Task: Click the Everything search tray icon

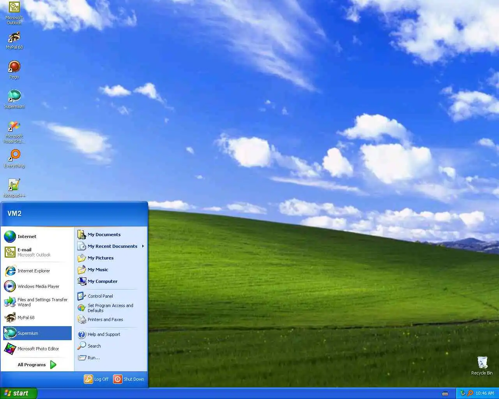Action: tap(470, 393)
